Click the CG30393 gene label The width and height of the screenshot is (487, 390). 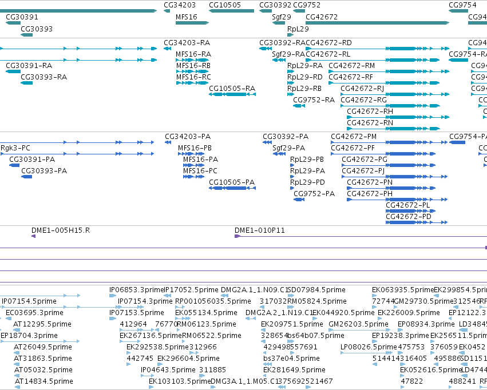36,29
